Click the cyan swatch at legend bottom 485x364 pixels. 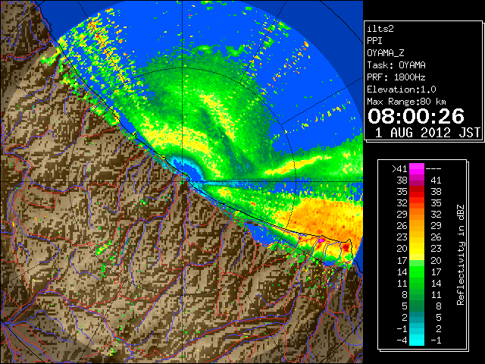click(x=416, y=340)
